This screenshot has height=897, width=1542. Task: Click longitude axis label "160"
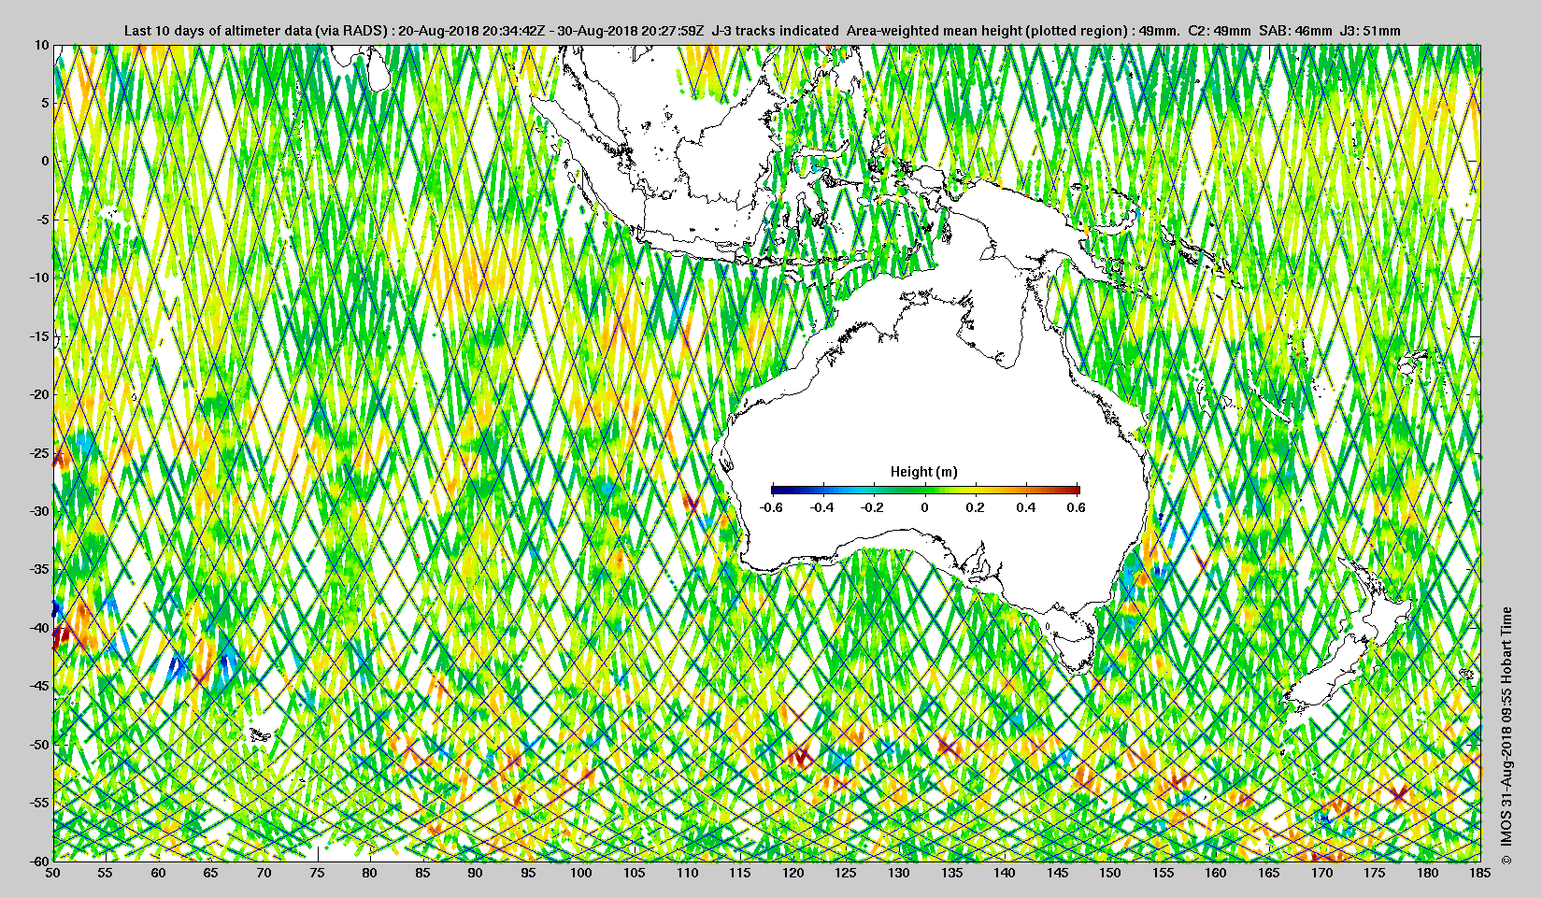point(1216,873)
